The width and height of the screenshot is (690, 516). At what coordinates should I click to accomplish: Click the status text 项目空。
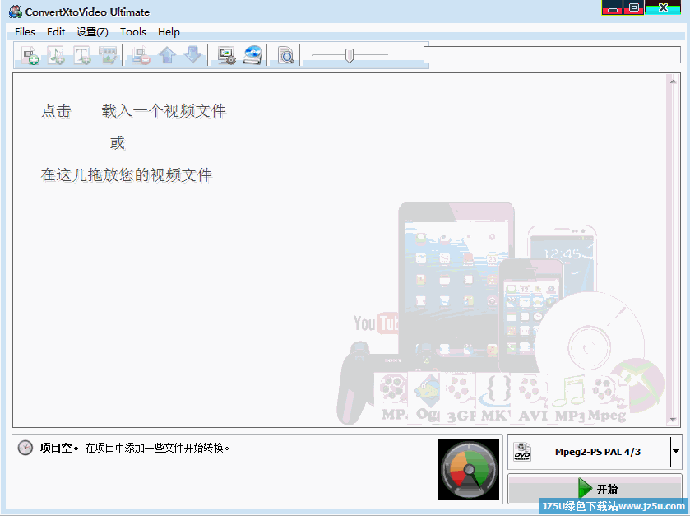[x=59, y=449]
